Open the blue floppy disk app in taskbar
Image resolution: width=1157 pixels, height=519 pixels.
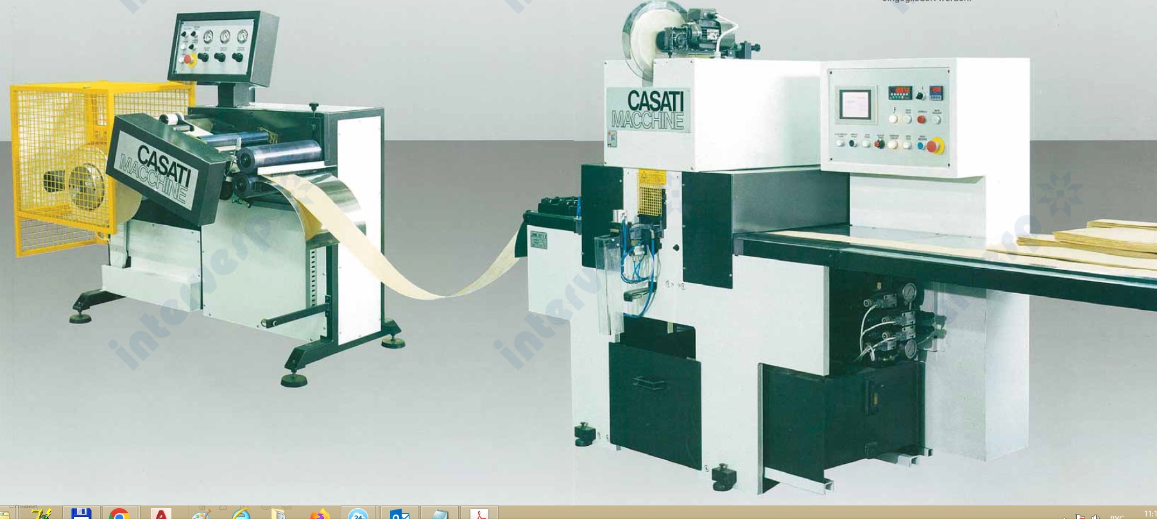(81, 513)
